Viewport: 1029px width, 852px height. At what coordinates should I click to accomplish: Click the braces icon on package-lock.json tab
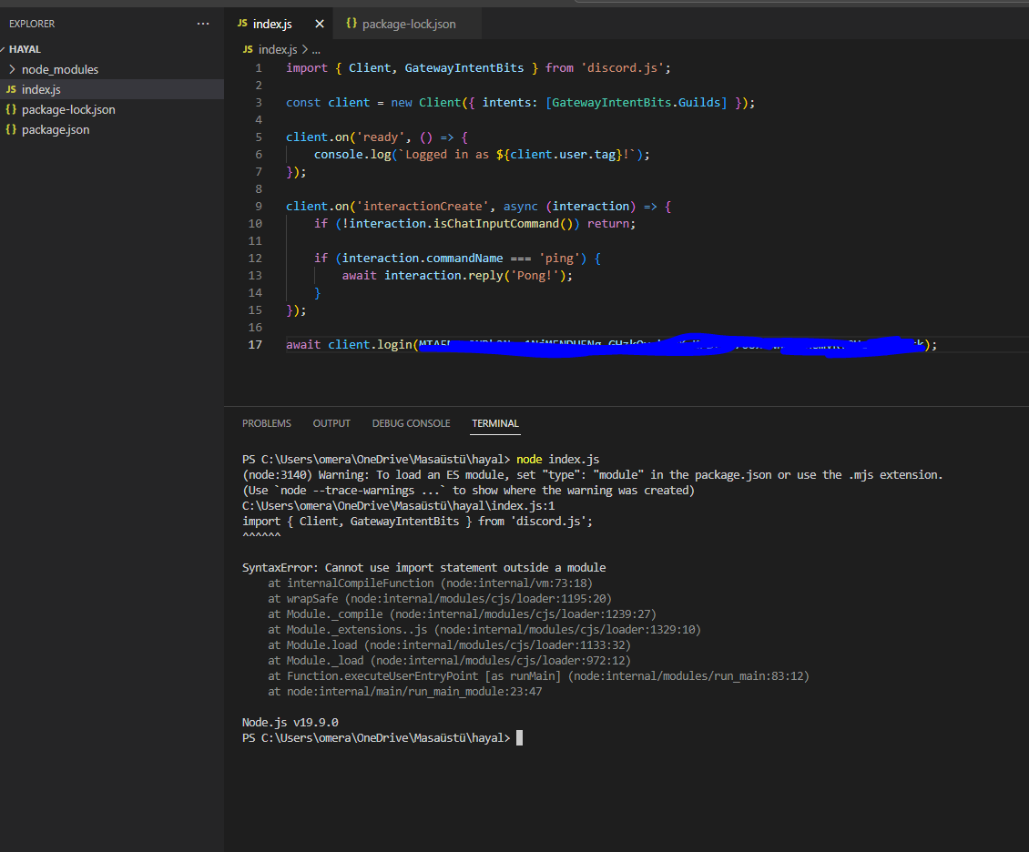point(351,24)
